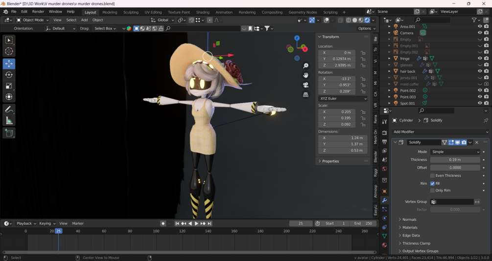Open the Playback popover in timeline
The image size is (492, 261).
pos(26,223)
